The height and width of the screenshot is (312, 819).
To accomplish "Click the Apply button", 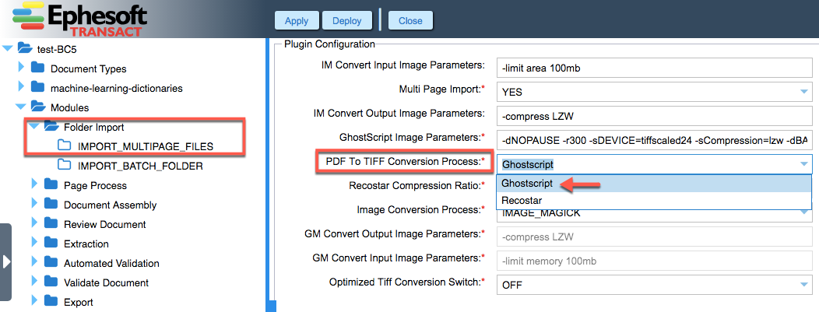I will click(x=297, y=20).
